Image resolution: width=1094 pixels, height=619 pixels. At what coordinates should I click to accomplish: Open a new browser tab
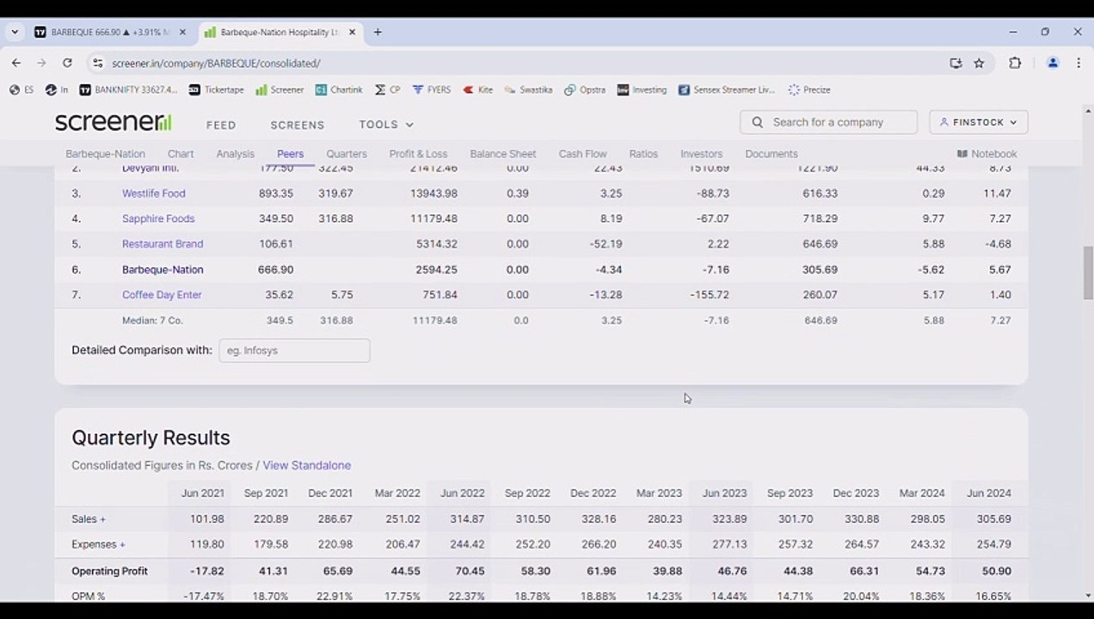point(377,32)
